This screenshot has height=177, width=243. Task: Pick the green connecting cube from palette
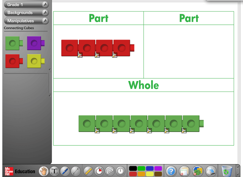14,43
